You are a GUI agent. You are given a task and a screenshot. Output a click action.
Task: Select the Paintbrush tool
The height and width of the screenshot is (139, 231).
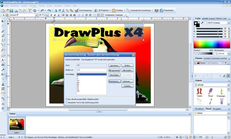3,36
